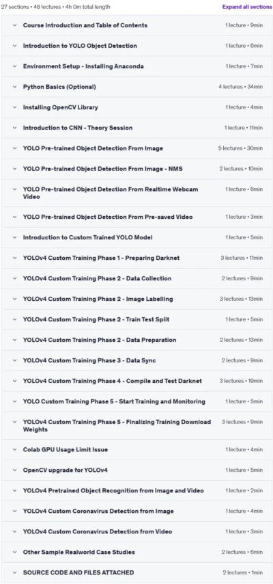
Task: Click chevron next to Other Sample Realworld Case Studies
Action: coord(14,552)
